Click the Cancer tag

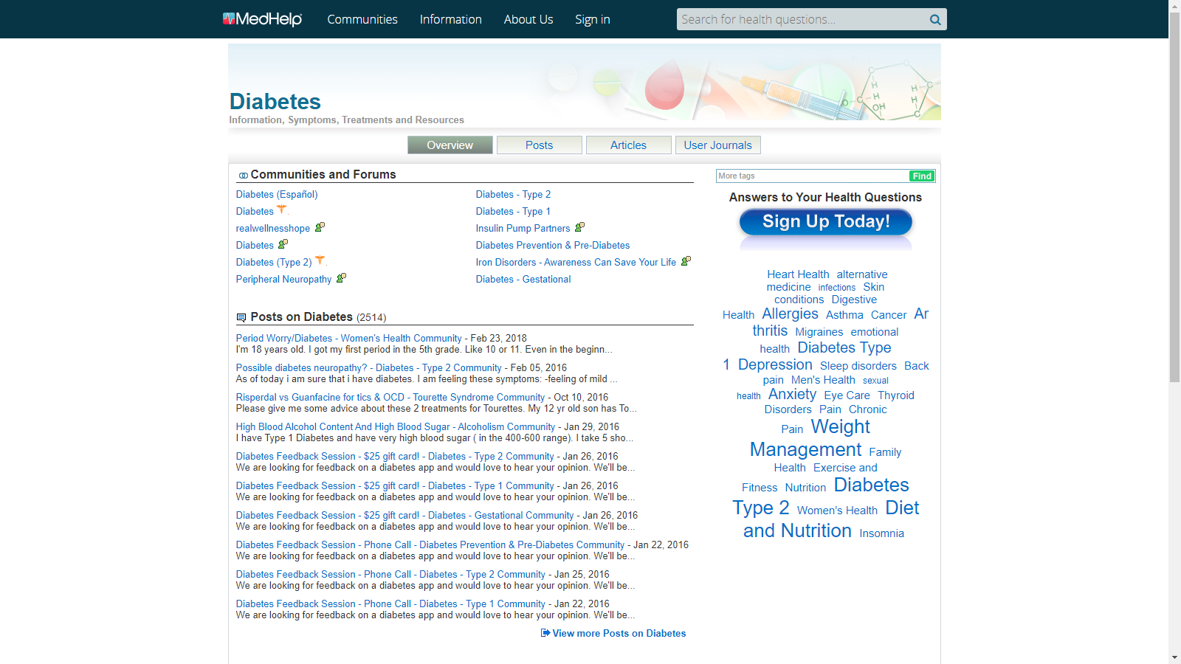[889, 315]
